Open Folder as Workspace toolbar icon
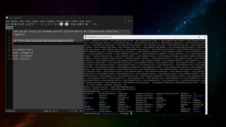Image resolution: width=226 pixels, height=127 pixels. [80, 24]
